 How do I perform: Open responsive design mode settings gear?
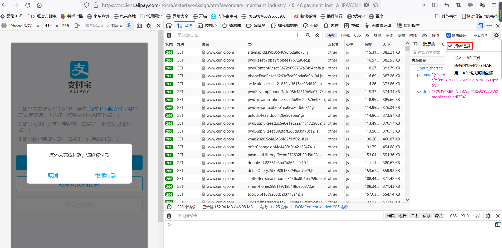click(149, 26)
